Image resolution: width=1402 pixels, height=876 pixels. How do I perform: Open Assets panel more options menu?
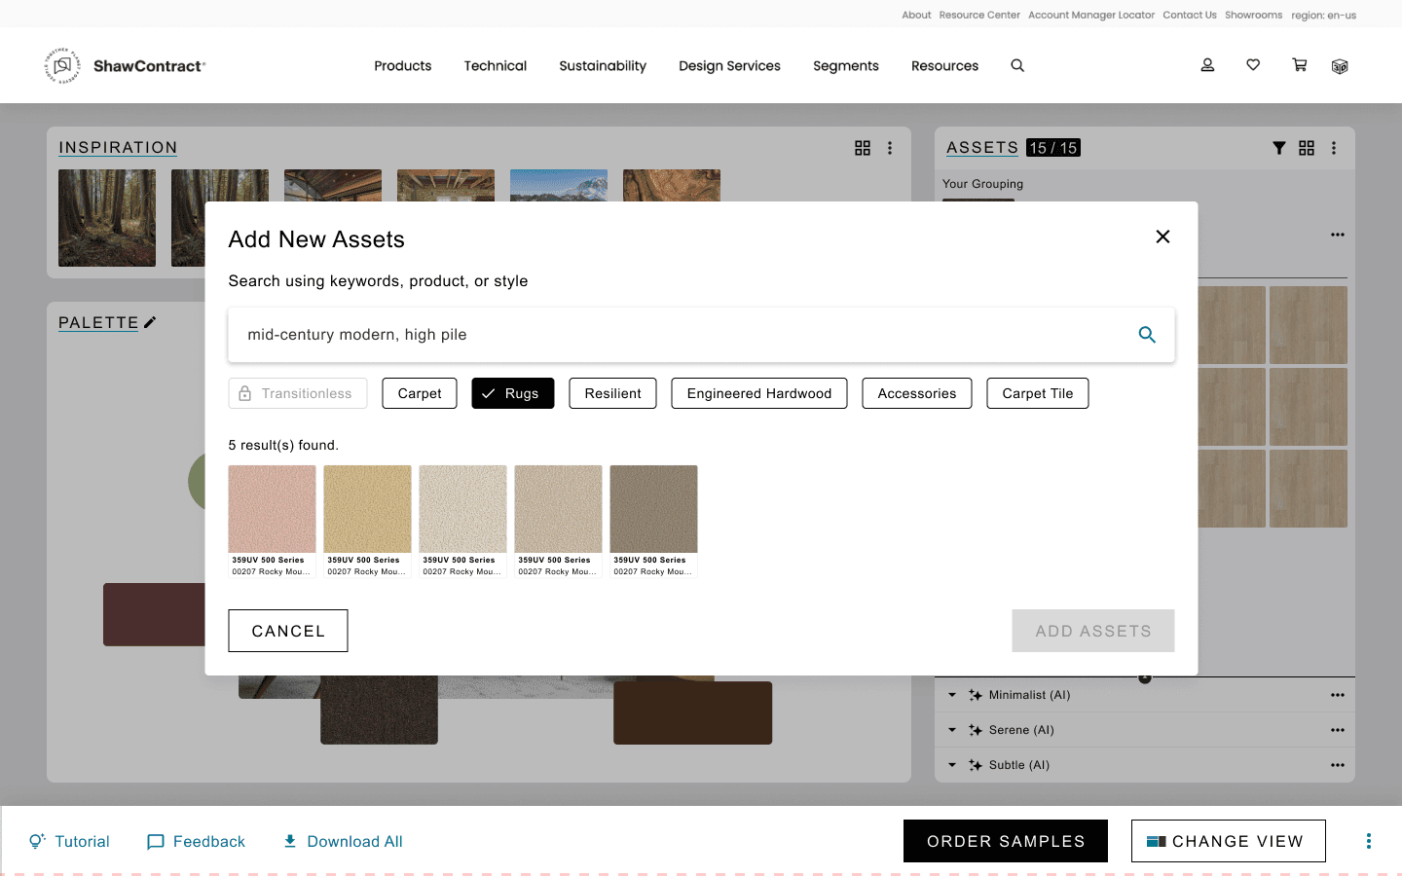pyautogui.click(x=1334, y=148)
